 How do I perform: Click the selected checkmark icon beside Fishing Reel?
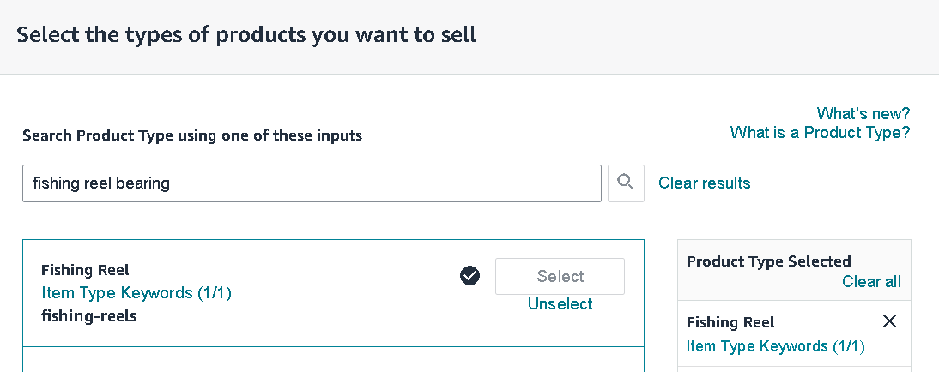coord(470,276)
